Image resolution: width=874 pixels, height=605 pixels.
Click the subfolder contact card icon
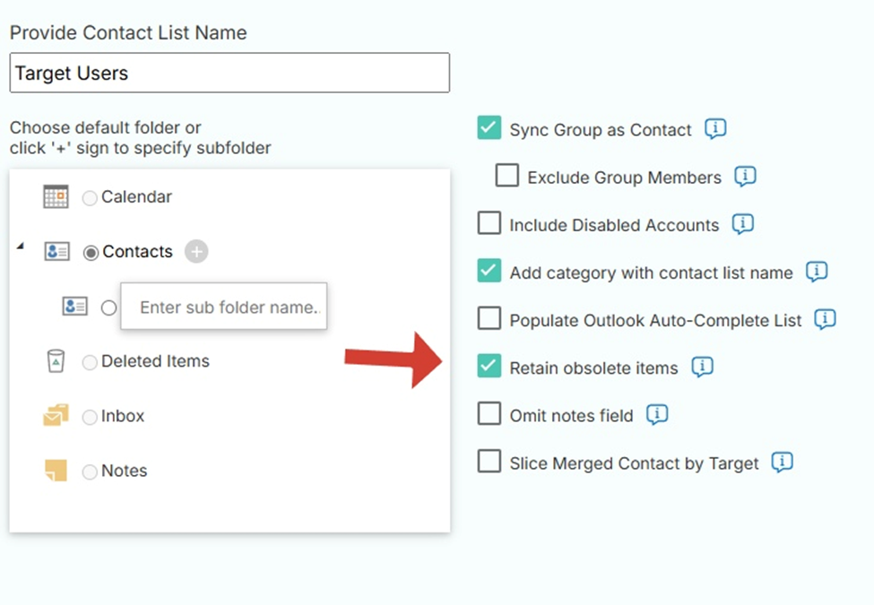74,306
